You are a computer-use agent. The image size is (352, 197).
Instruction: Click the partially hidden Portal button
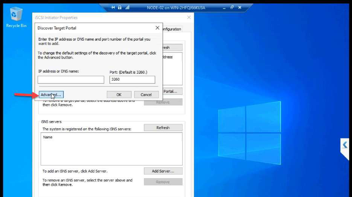tap(172, 91)
